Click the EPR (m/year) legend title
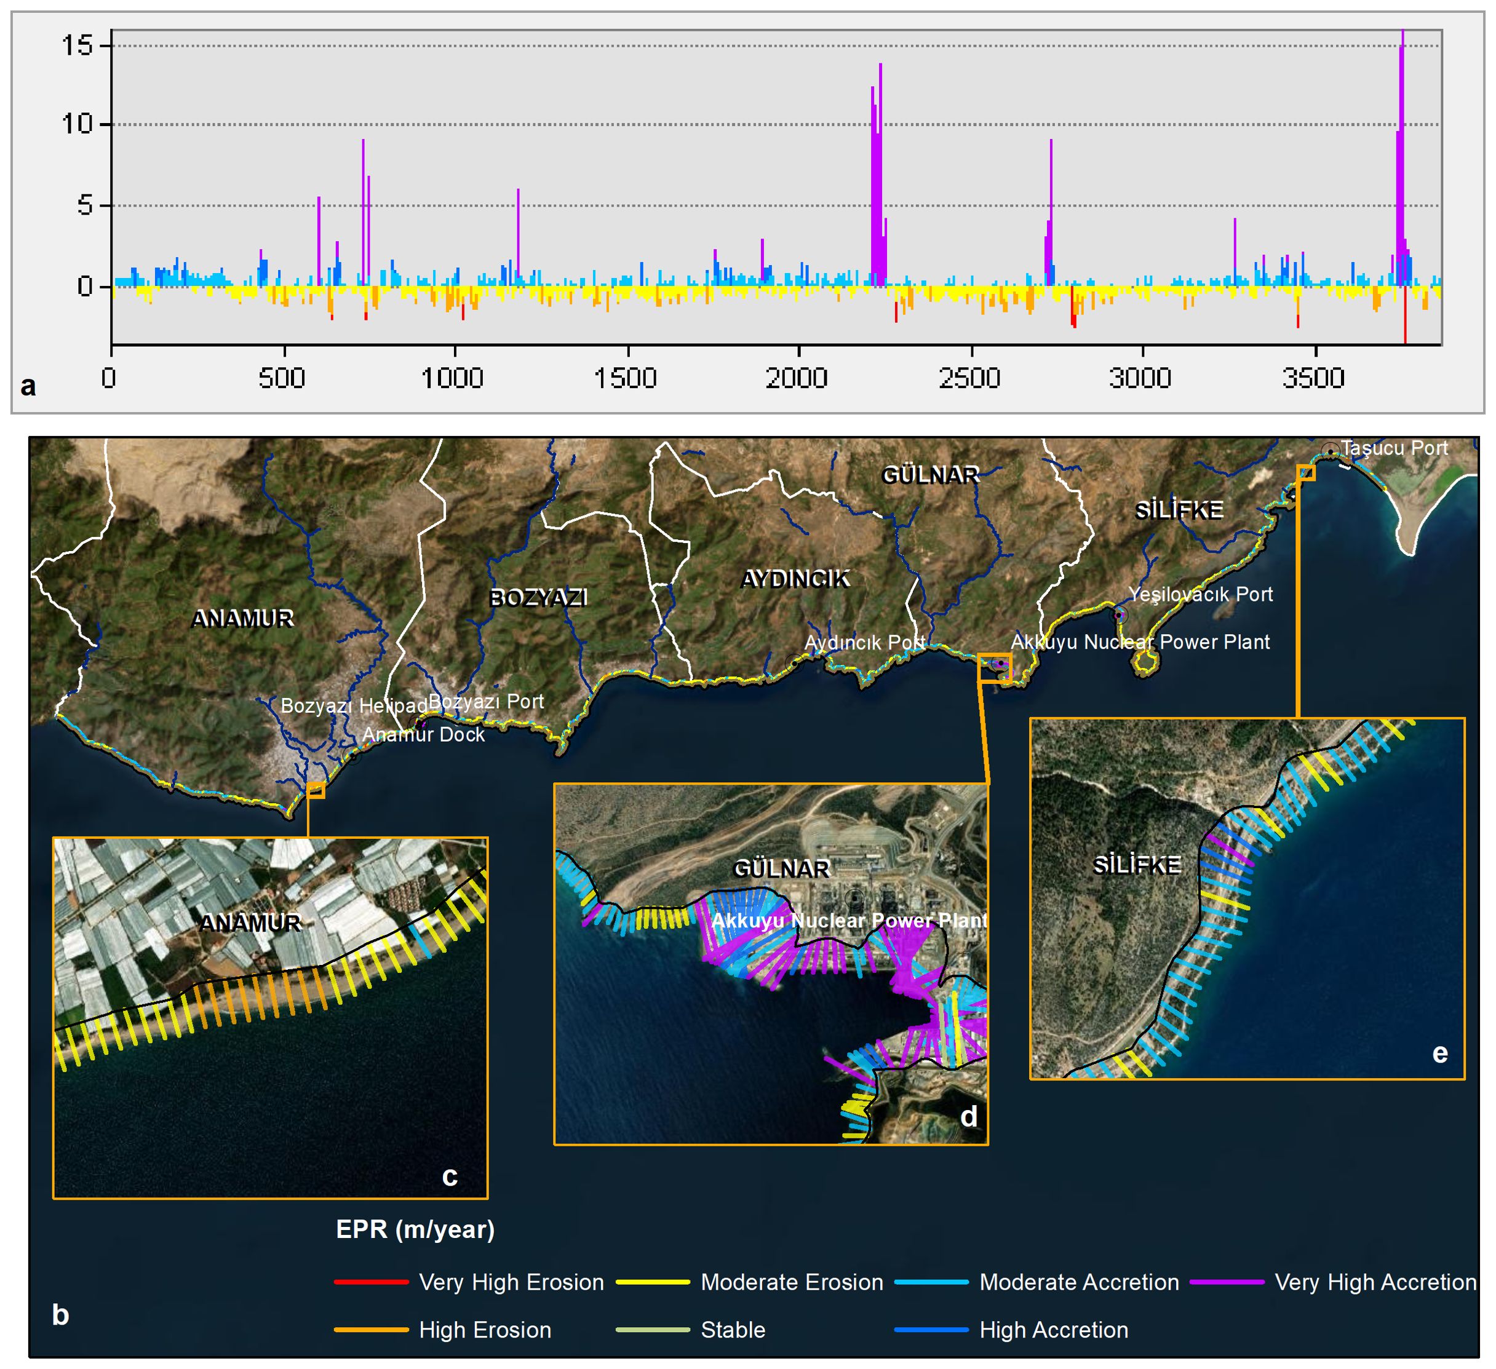Viewport: 1496px width, 1369px height. point(415,1229)
